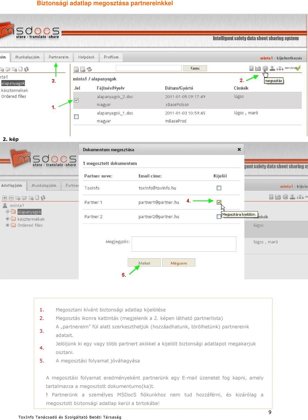Select alapanyagok folder in top tree

coord(13,83)
